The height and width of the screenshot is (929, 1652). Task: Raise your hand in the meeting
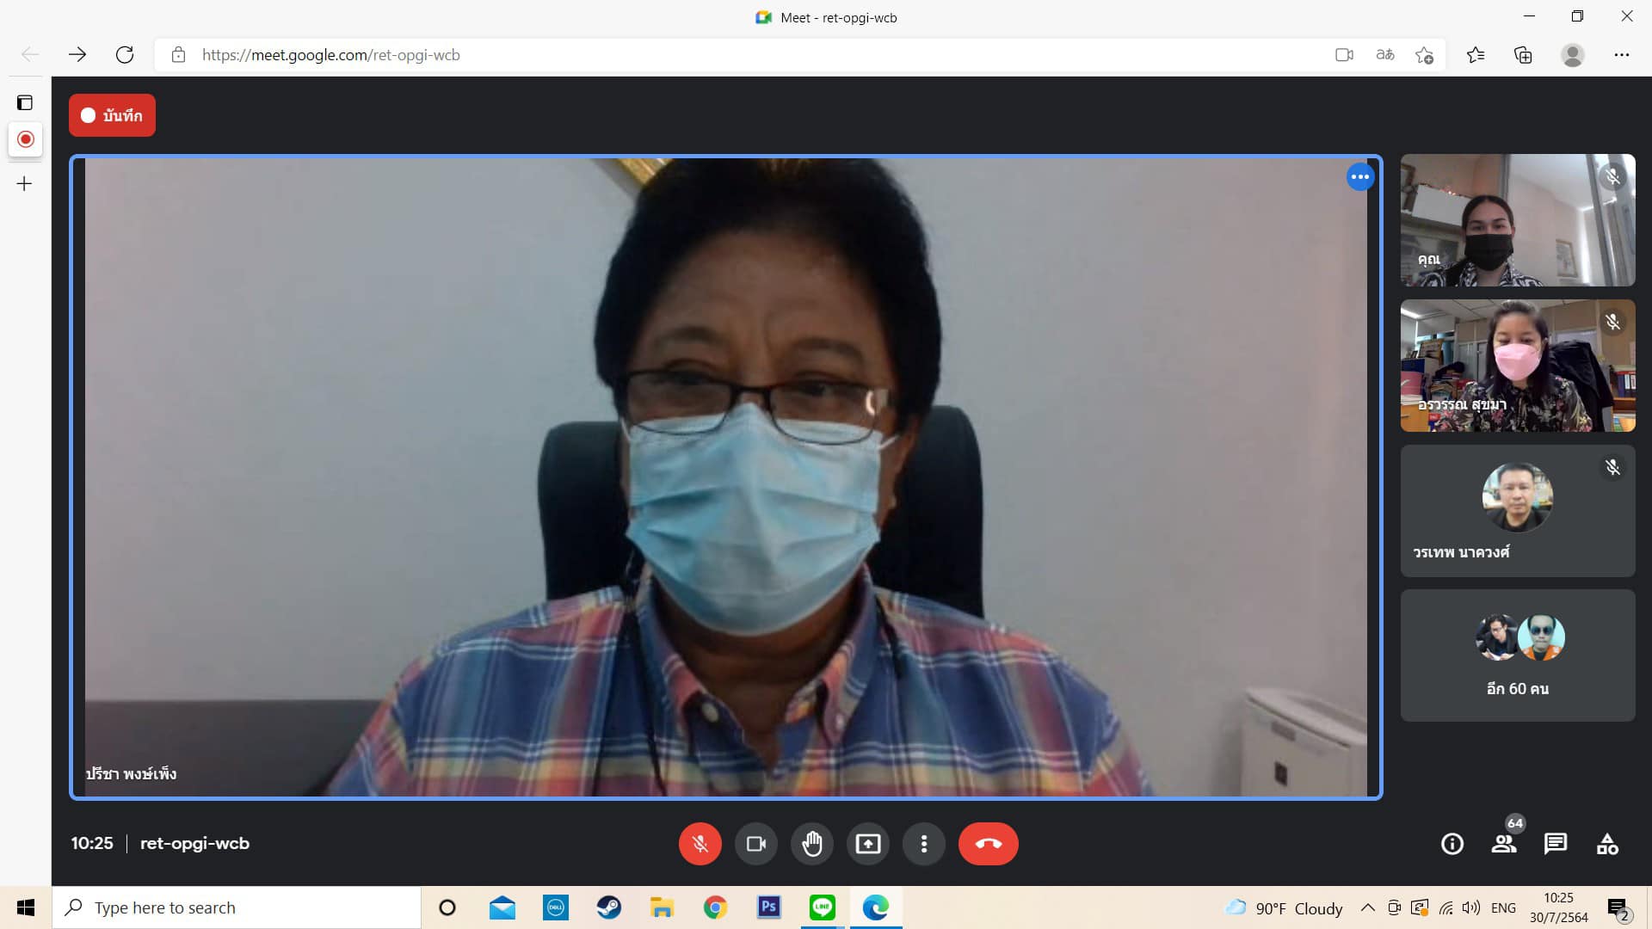pos(811,844)
